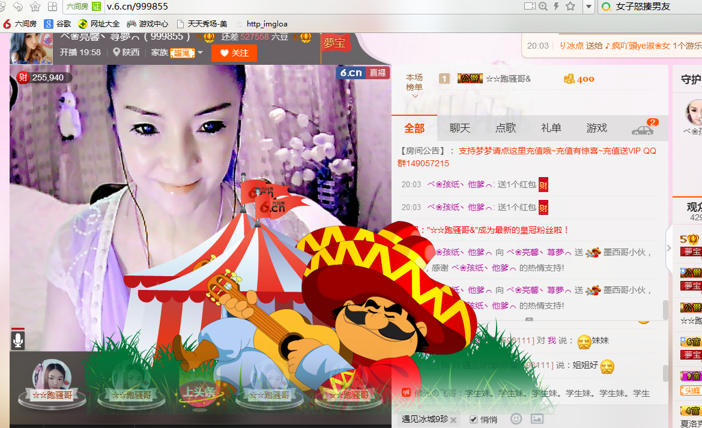Click the green 证 certificate badge

pos(96,6)
